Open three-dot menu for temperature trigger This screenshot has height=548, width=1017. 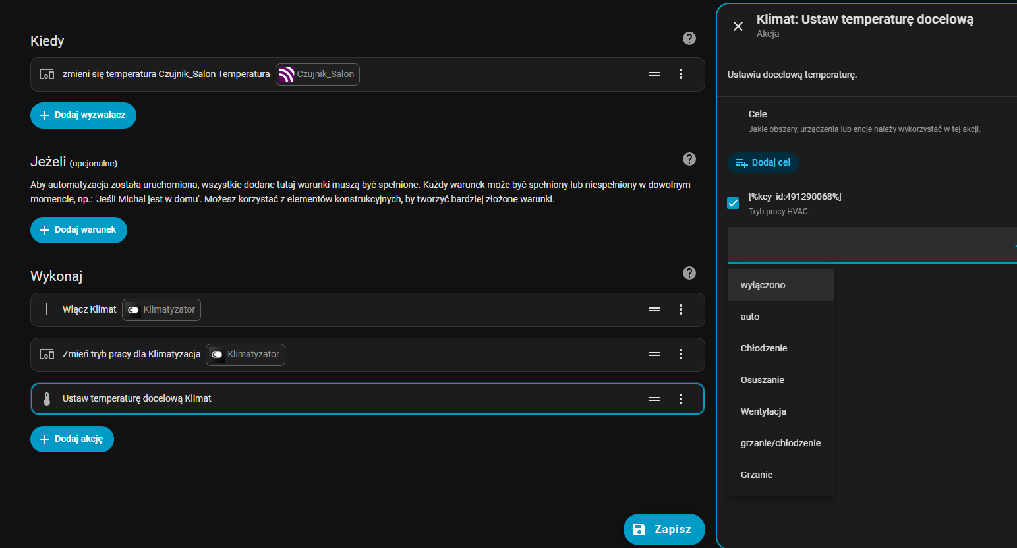681,74
